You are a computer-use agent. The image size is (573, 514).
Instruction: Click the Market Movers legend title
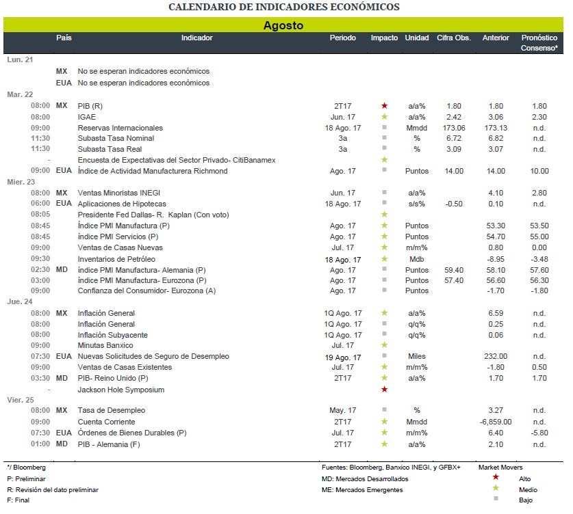(500, 468)
